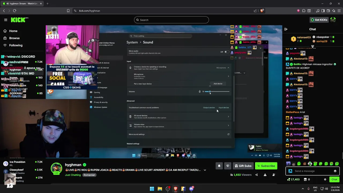Report stream with warning icon
Viewport: 343px width, 193px height.
pyautogui.click(x=265, y=175)
